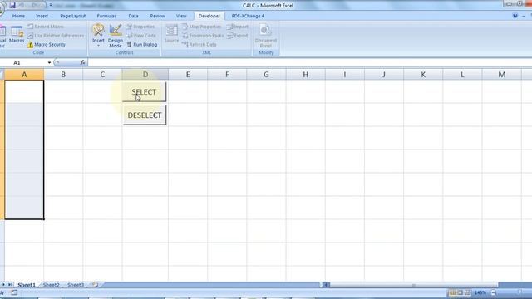Click the horizontal scrollbar thumb
The image size is (532, 299).
pos(414,285)
